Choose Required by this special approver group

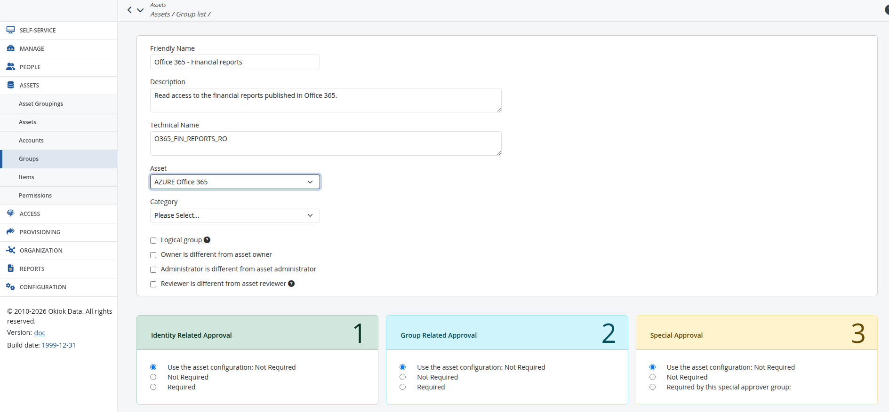652,387
